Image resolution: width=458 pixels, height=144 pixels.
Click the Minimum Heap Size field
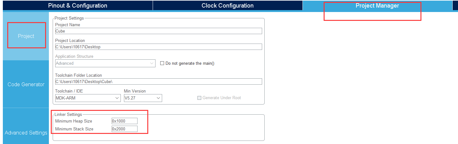coord(125,121)
